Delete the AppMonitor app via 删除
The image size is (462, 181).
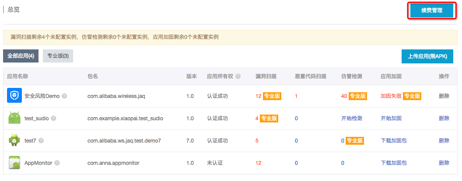point(444,163)
